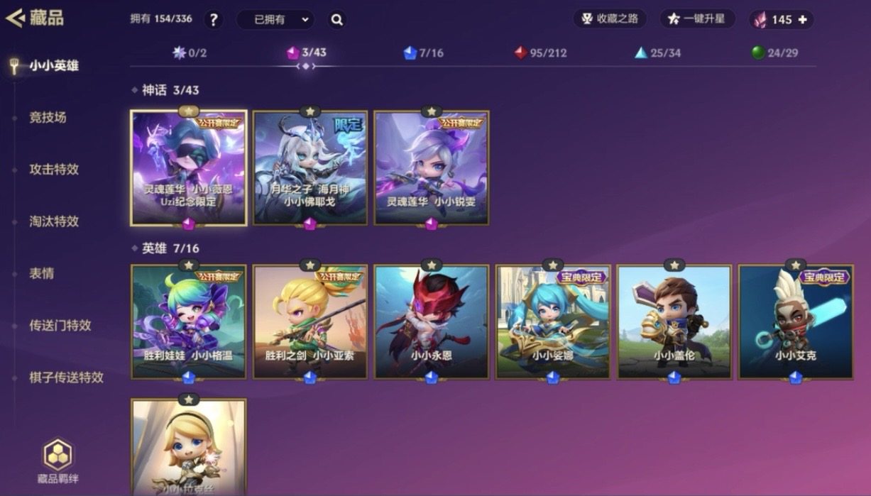Select the blue gem 7/16 rarity filter
The height and width of the screenshot is (496, 871).
[423, 53]
